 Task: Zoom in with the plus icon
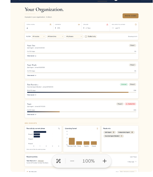104,161
